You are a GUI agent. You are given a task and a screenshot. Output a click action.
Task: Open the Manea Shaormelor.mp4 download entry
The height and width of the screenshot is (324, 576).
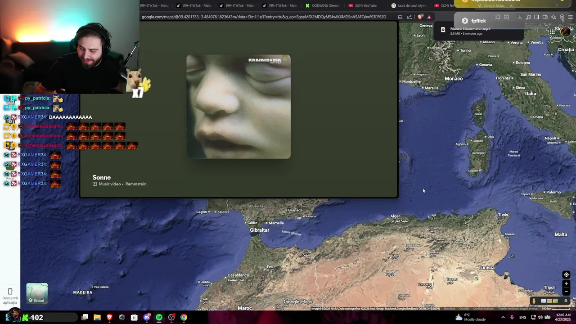(479, 31)
